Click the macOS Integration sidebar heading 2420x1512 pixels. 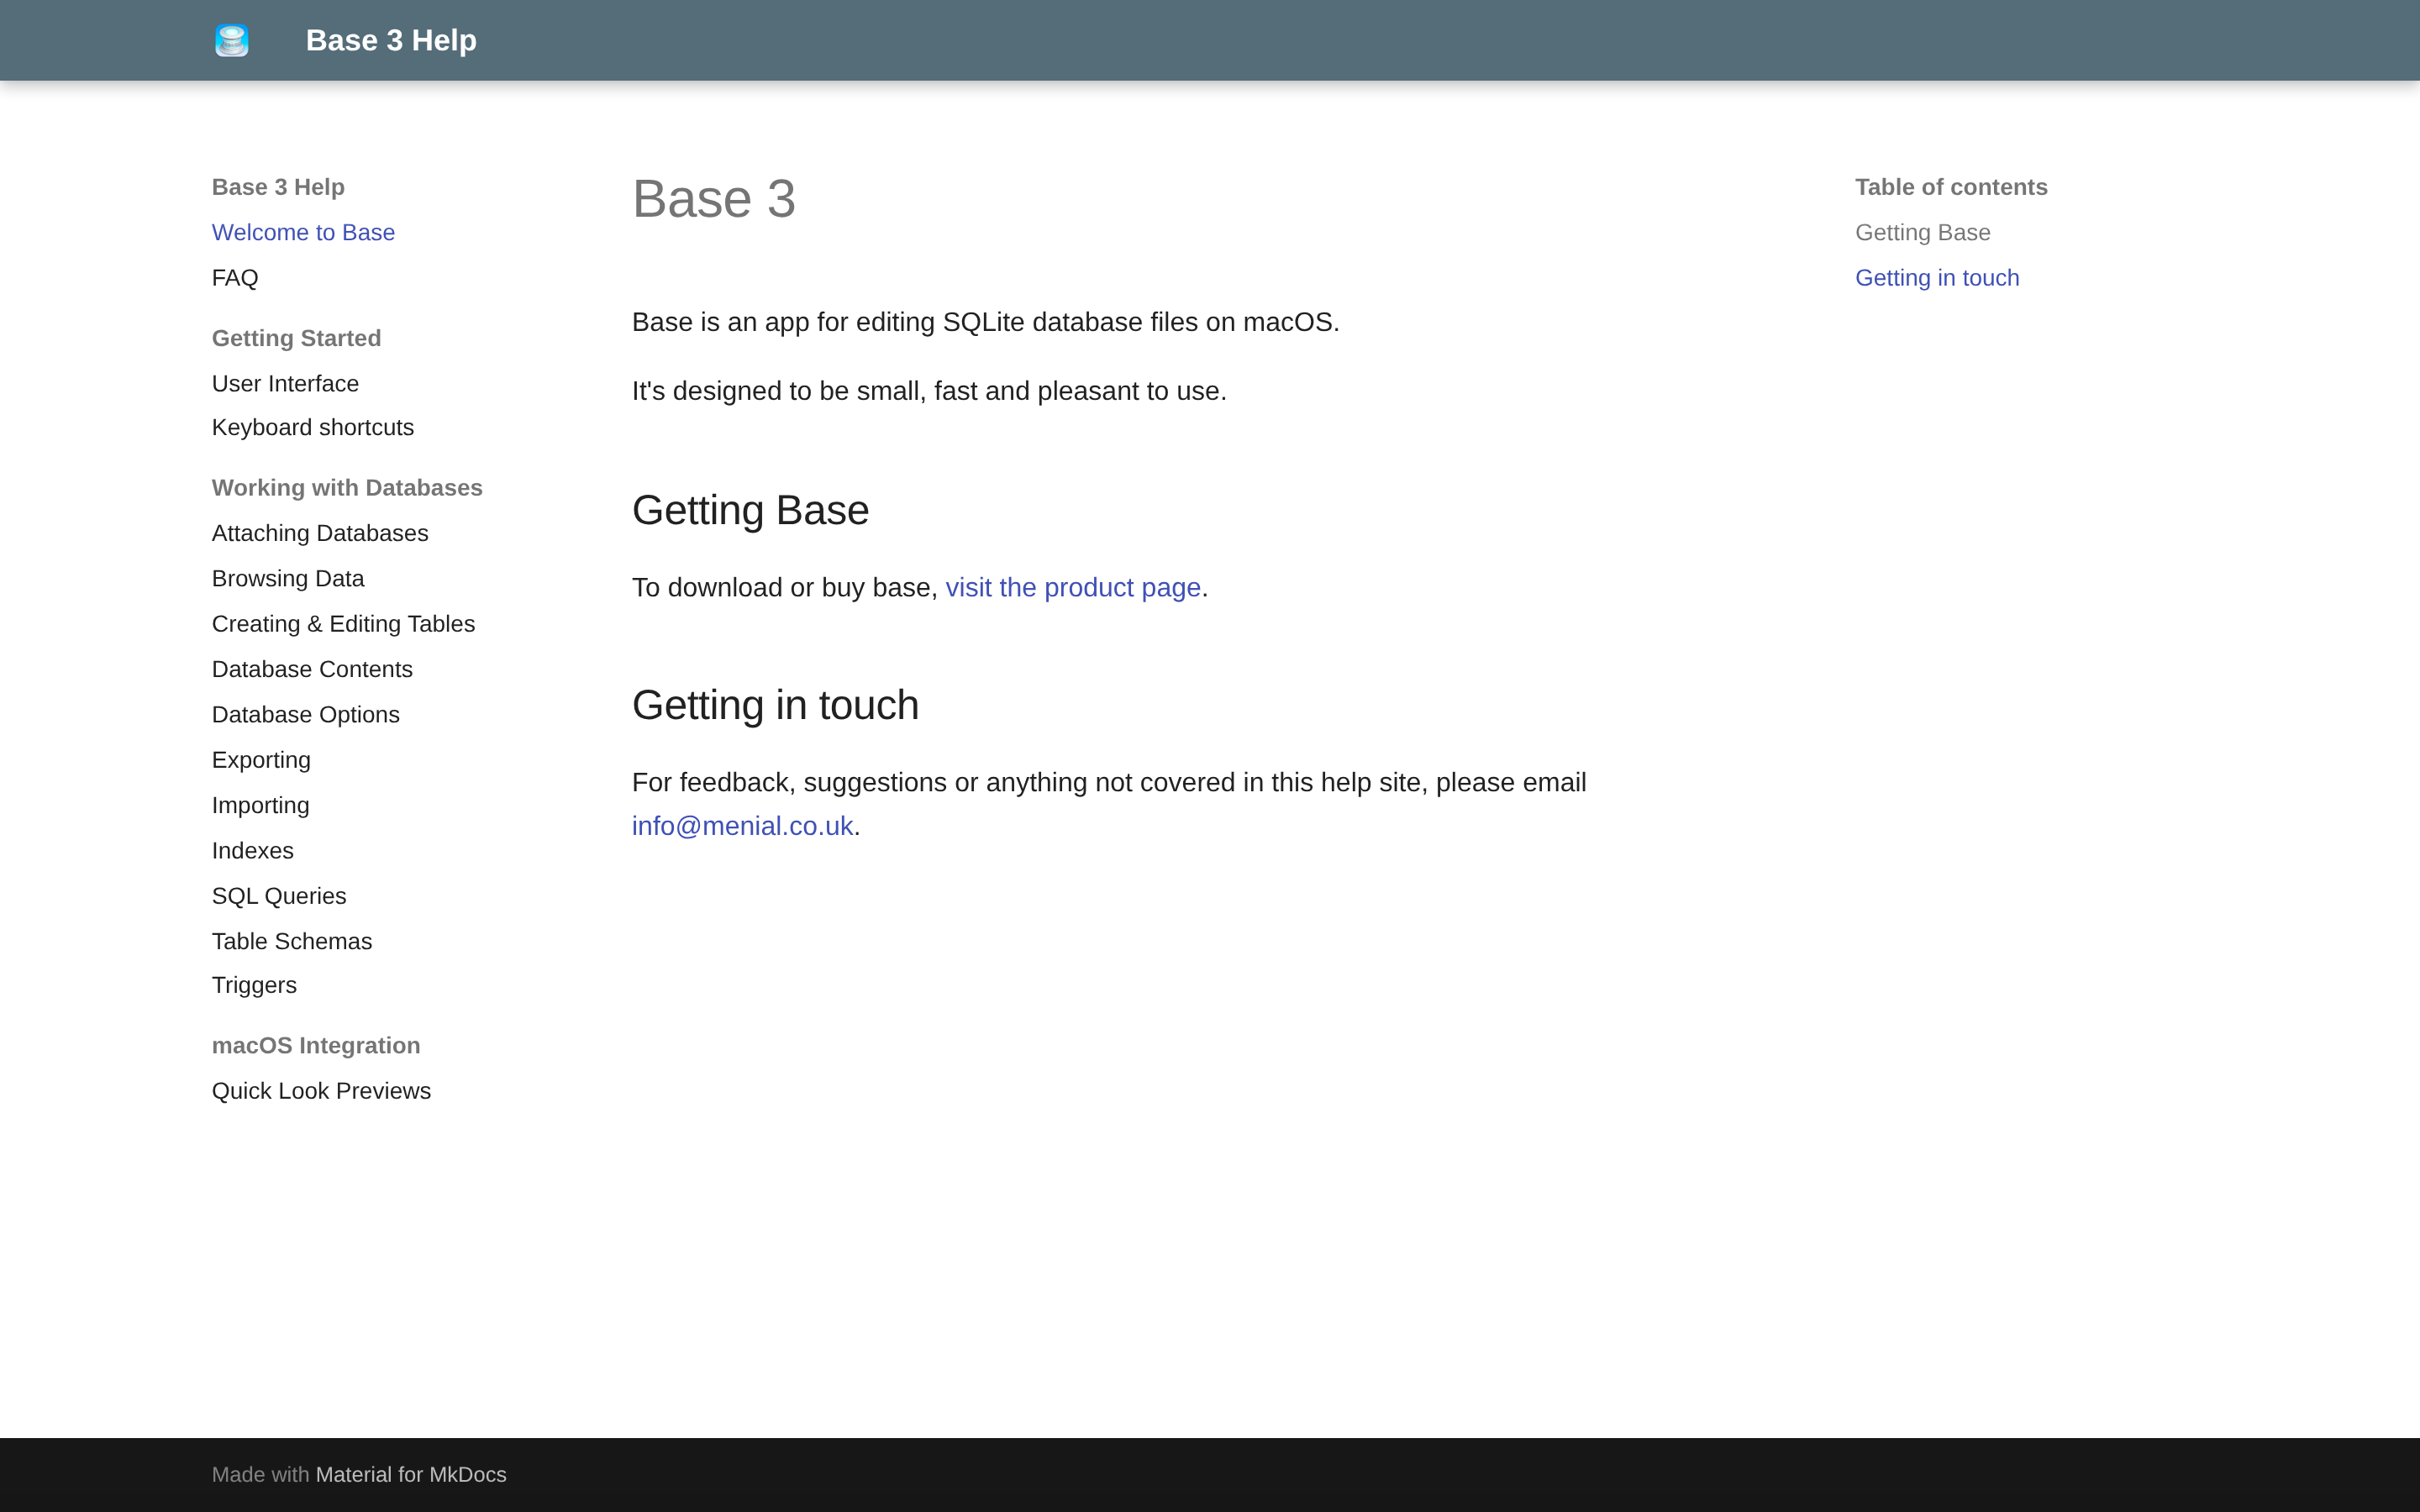coord(316,1045)
